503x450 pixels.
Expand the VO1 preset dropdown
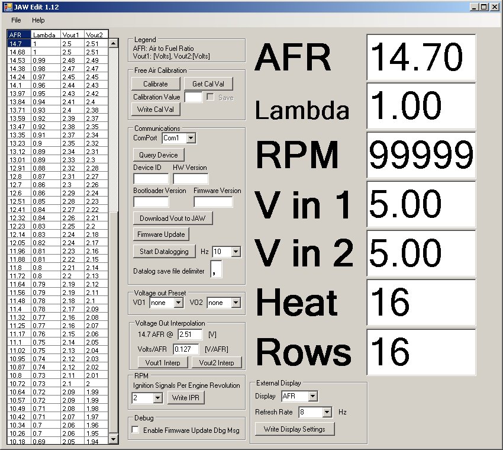(179, 303)
